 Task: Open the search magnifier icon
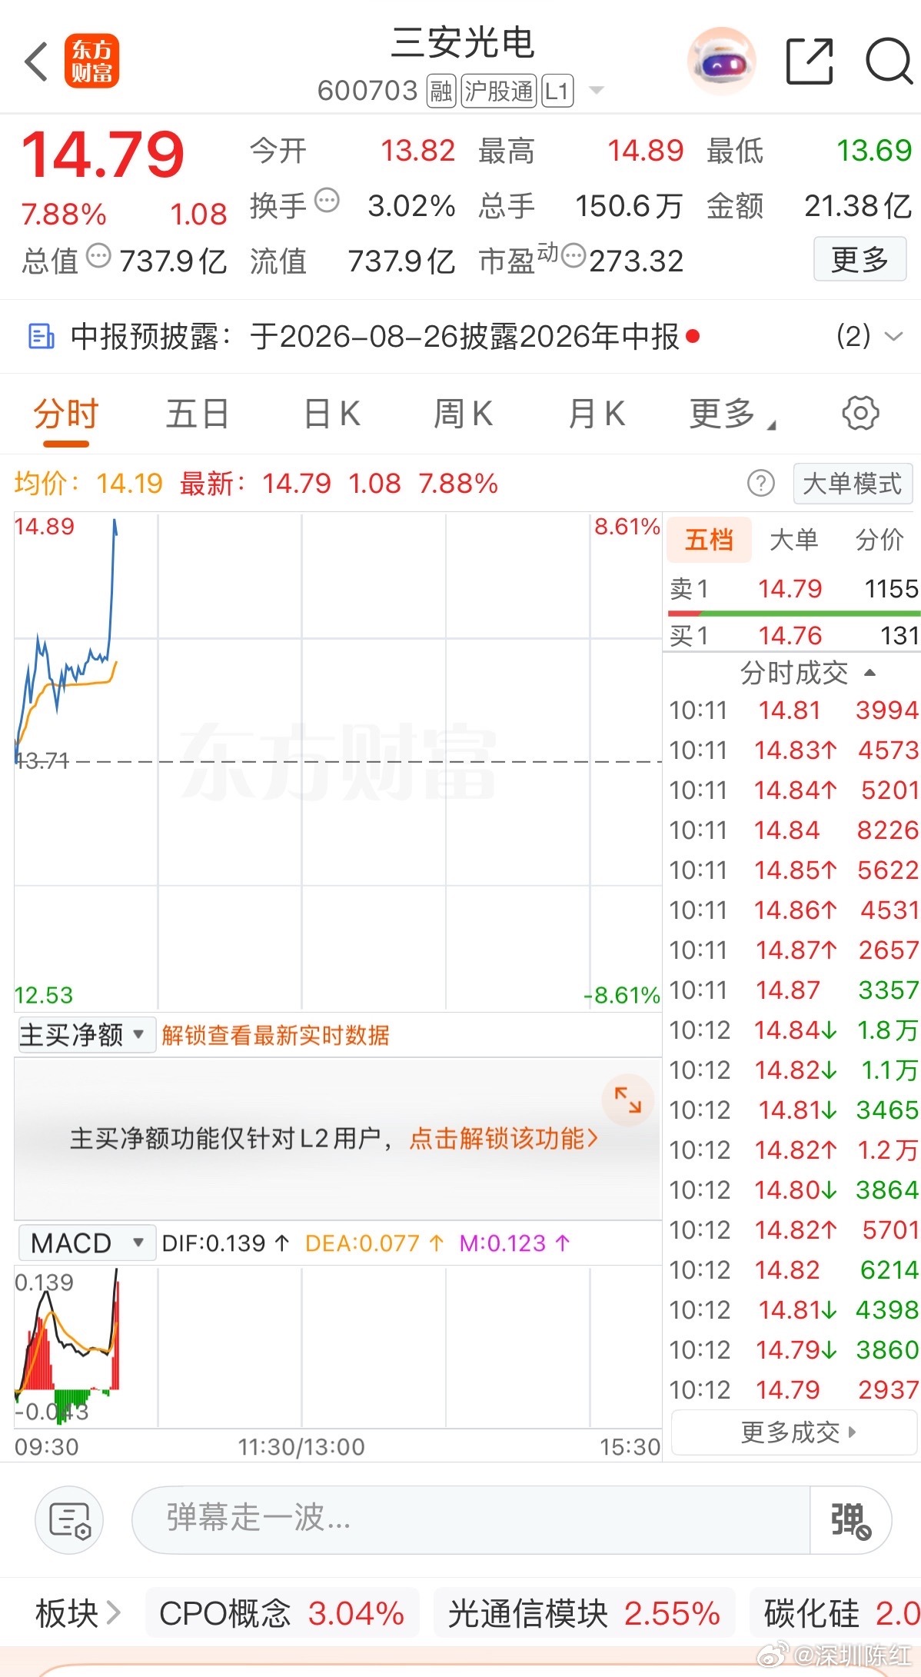pos(889,61)
